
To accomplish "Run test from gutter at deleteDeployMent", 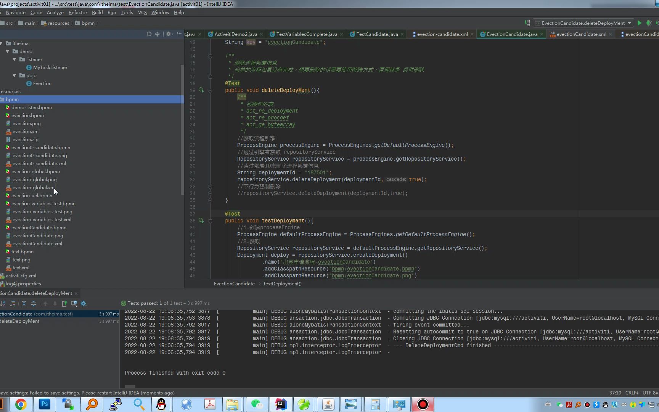I will click(x=201, y=90).
